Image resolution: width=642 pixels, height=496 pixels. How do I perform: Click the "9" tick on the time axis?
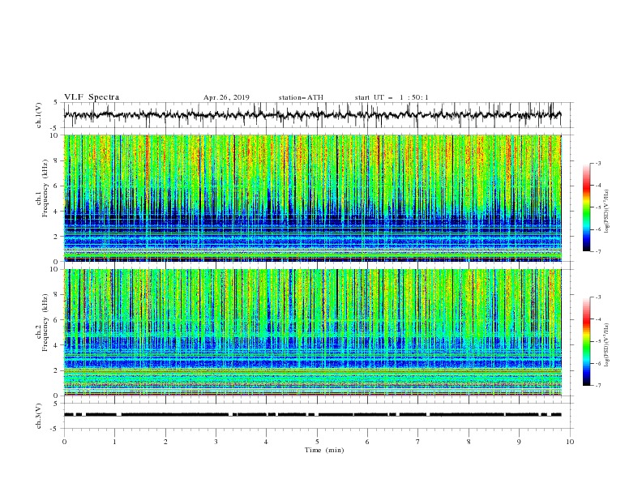pos(519,442)
